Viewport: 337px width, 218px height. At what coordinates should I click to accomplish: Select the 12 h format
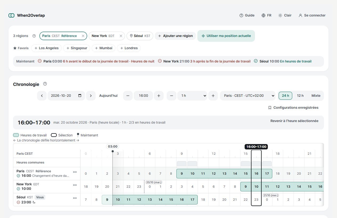[300, 96]
